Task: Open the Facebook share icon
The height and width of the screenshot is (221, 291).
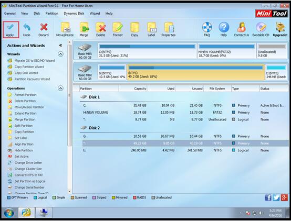Action: tap(268, 197)
